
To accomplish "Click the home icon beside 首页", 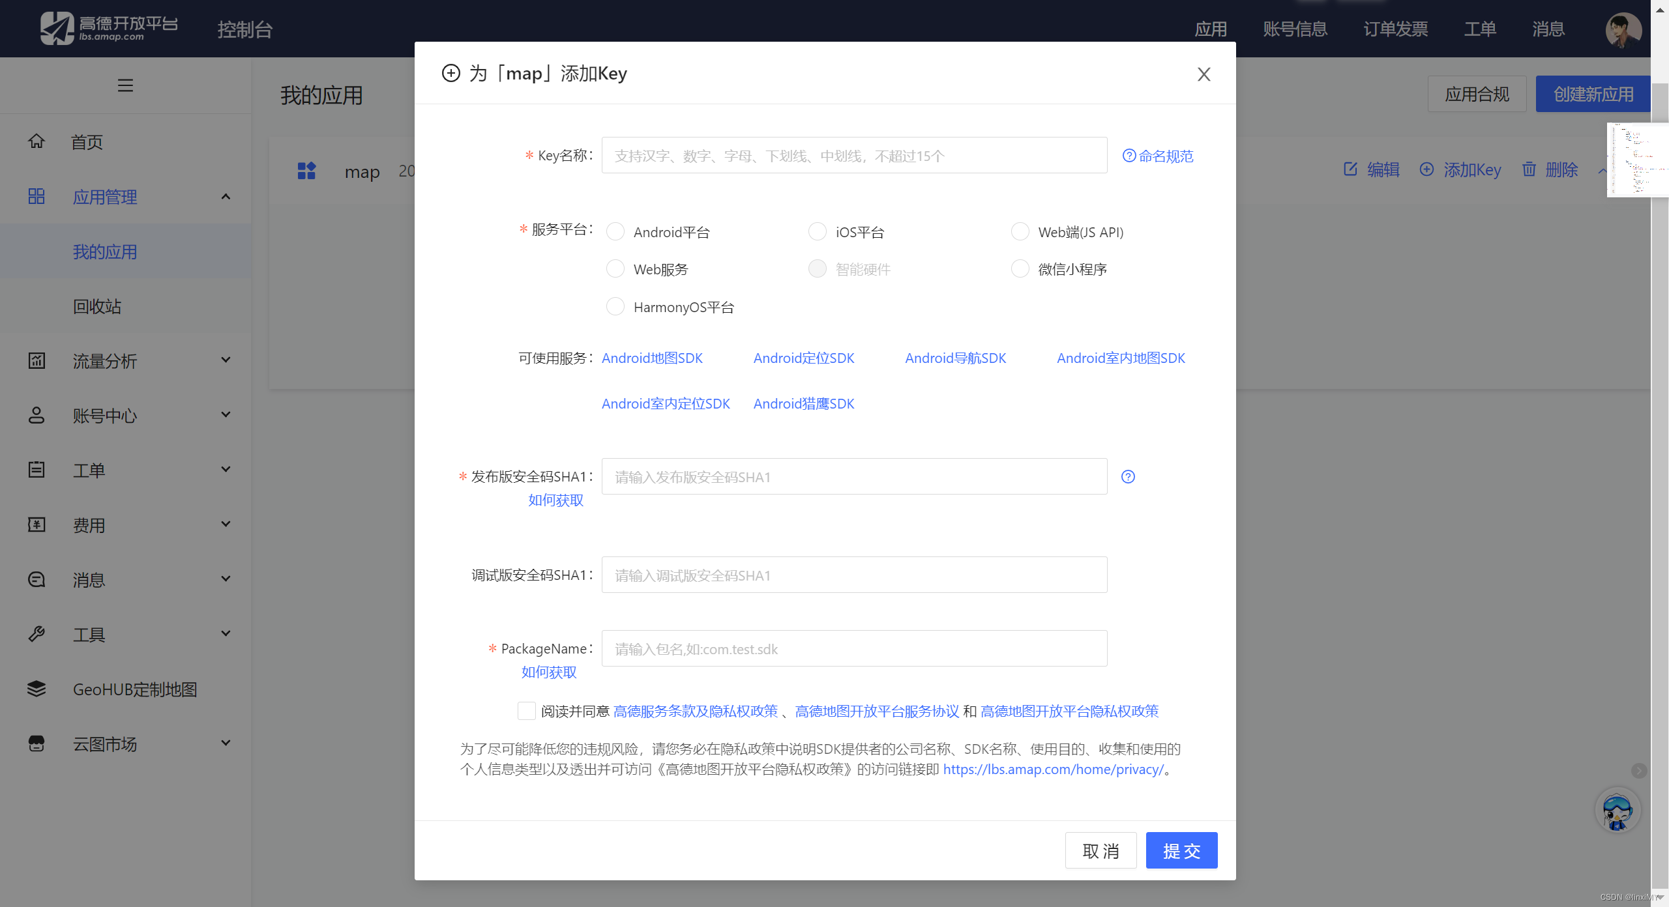I will click(x=37, y=141).
